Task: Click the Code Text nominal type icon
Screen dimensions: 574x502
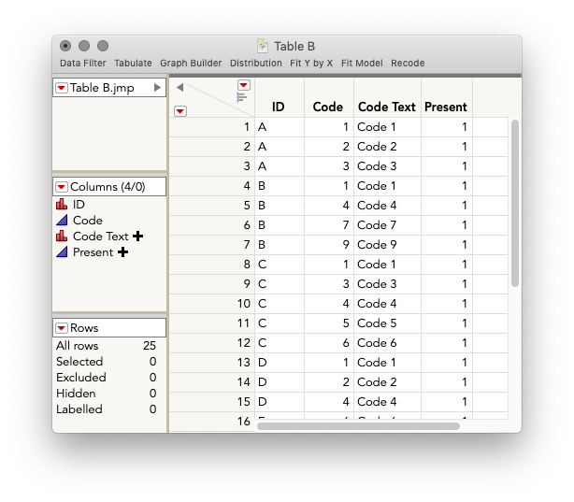Action: (x=62, y=237)
